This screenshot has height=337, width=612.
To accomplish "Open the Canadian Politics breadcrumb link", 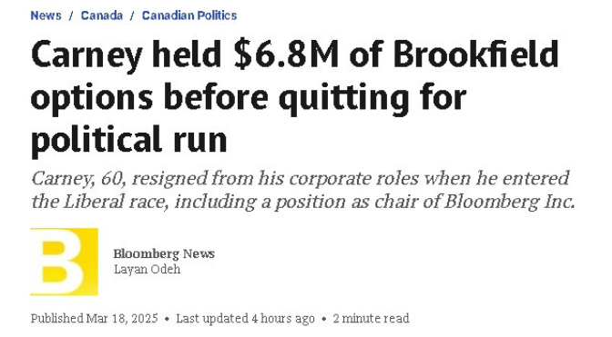I will (x=189, y=15).
